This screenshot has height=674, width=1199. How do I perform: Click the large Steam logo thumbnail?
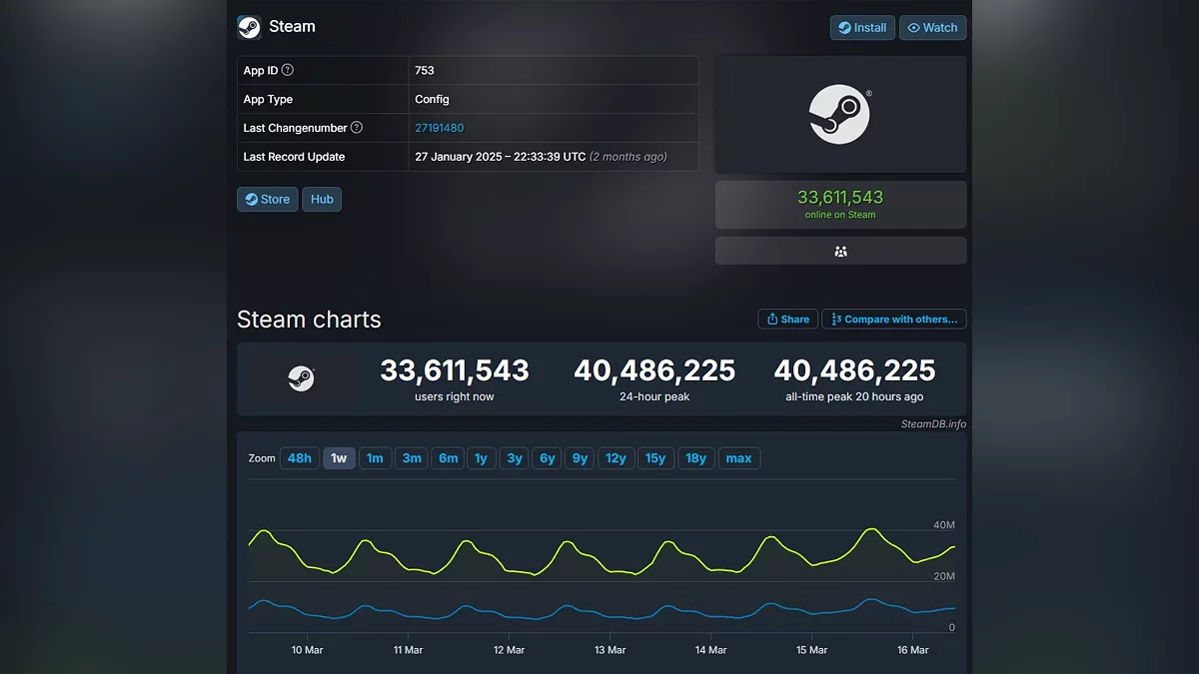coord(839,114)
